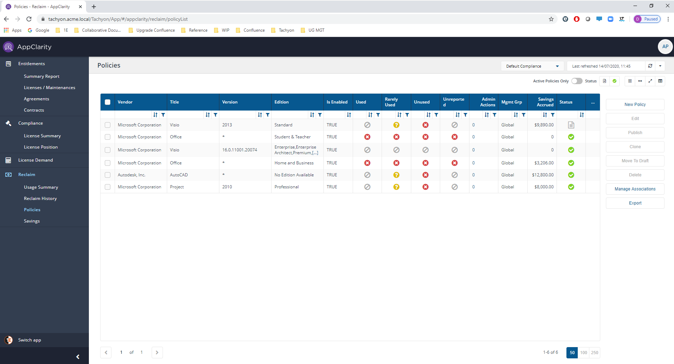Viewport: 674px width, 364px height.
Task: Toggle Active Policies Only switch
Action: coord(577,81)
